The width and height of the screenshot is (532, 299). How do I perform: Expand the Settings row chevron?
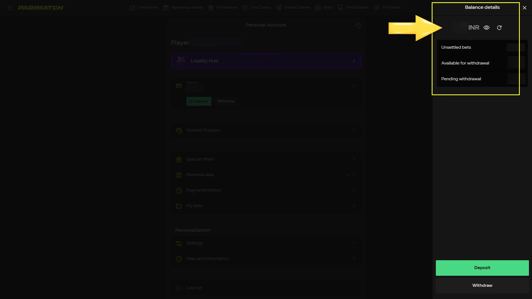(354, 243)
